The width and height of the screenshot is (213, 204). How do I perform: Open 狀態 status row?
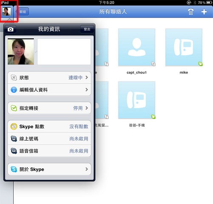pos(49,77)
